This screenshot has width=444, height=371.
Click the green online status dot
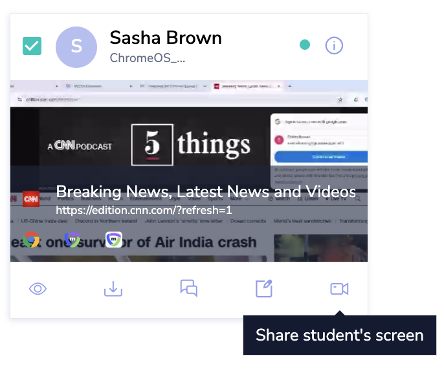[x=304, y=45]
